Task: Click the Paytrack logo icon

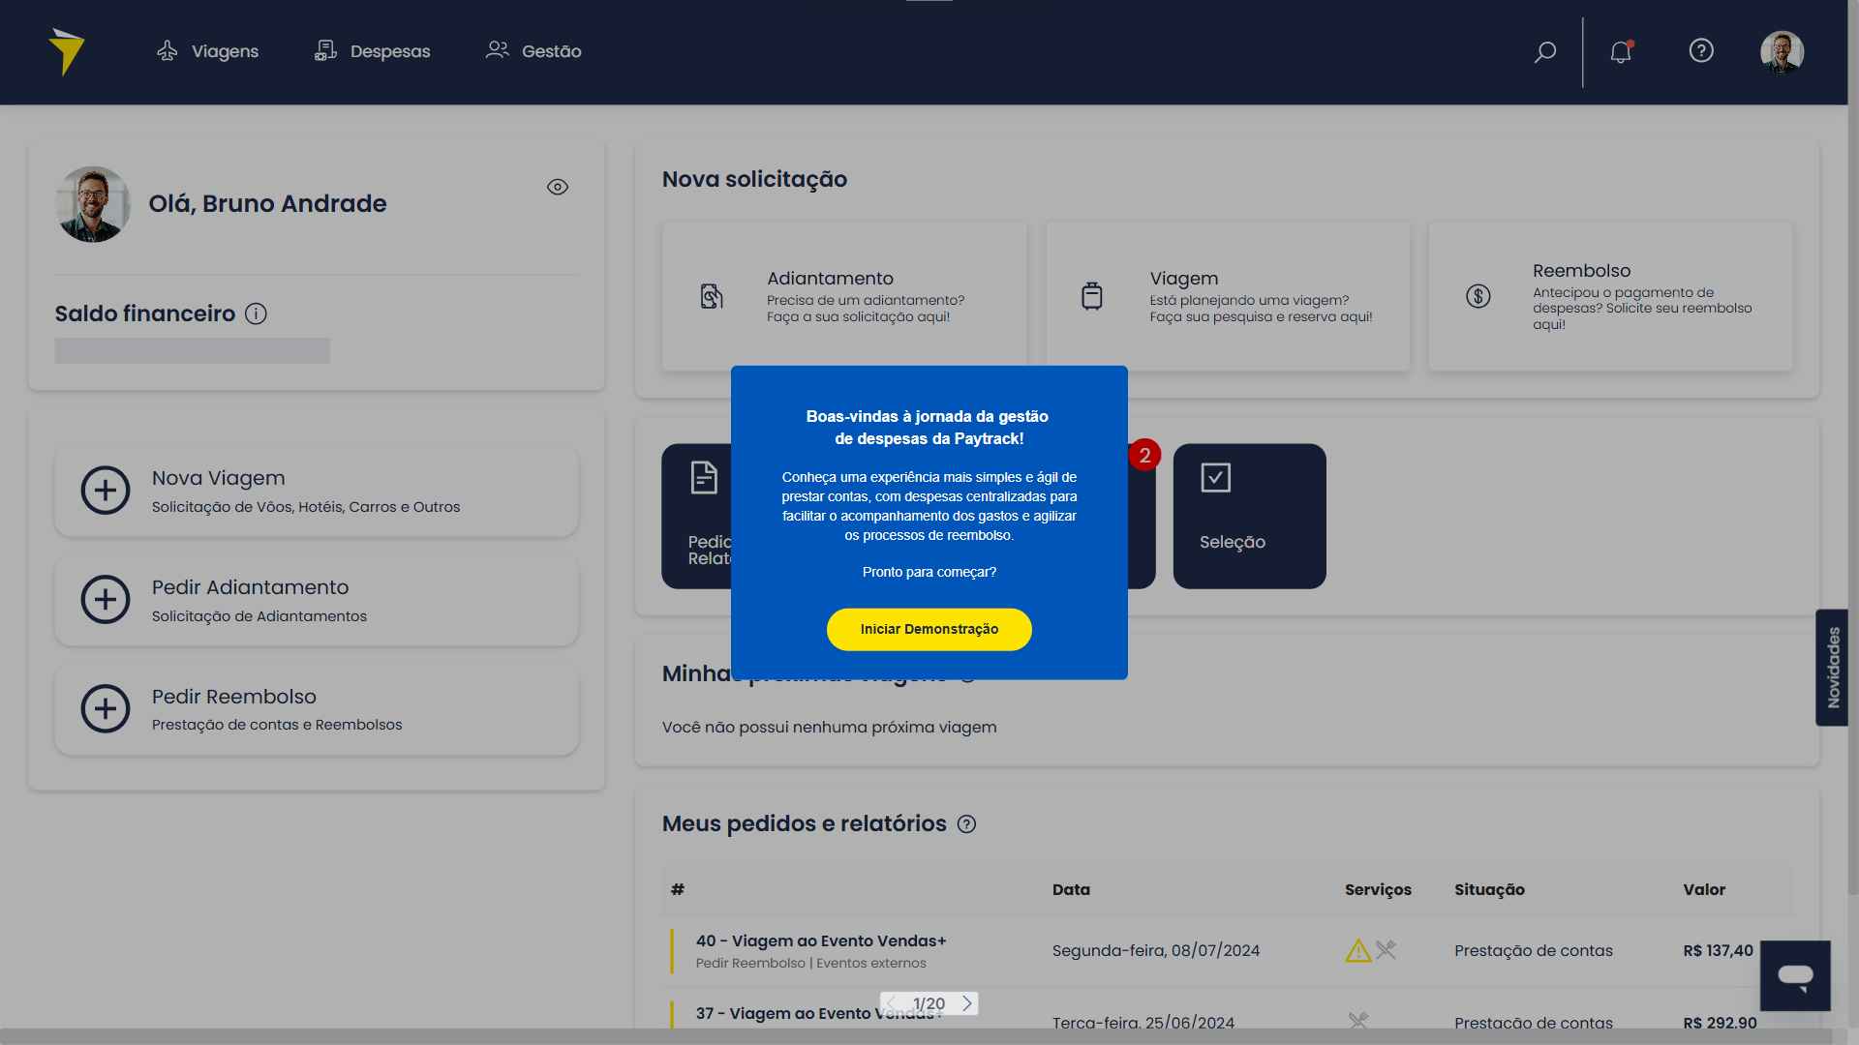Action: coord(67,51)
